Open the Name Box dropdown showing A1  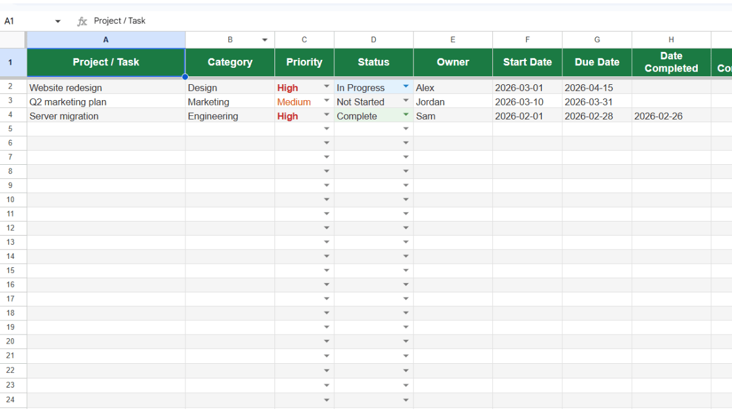58,21
